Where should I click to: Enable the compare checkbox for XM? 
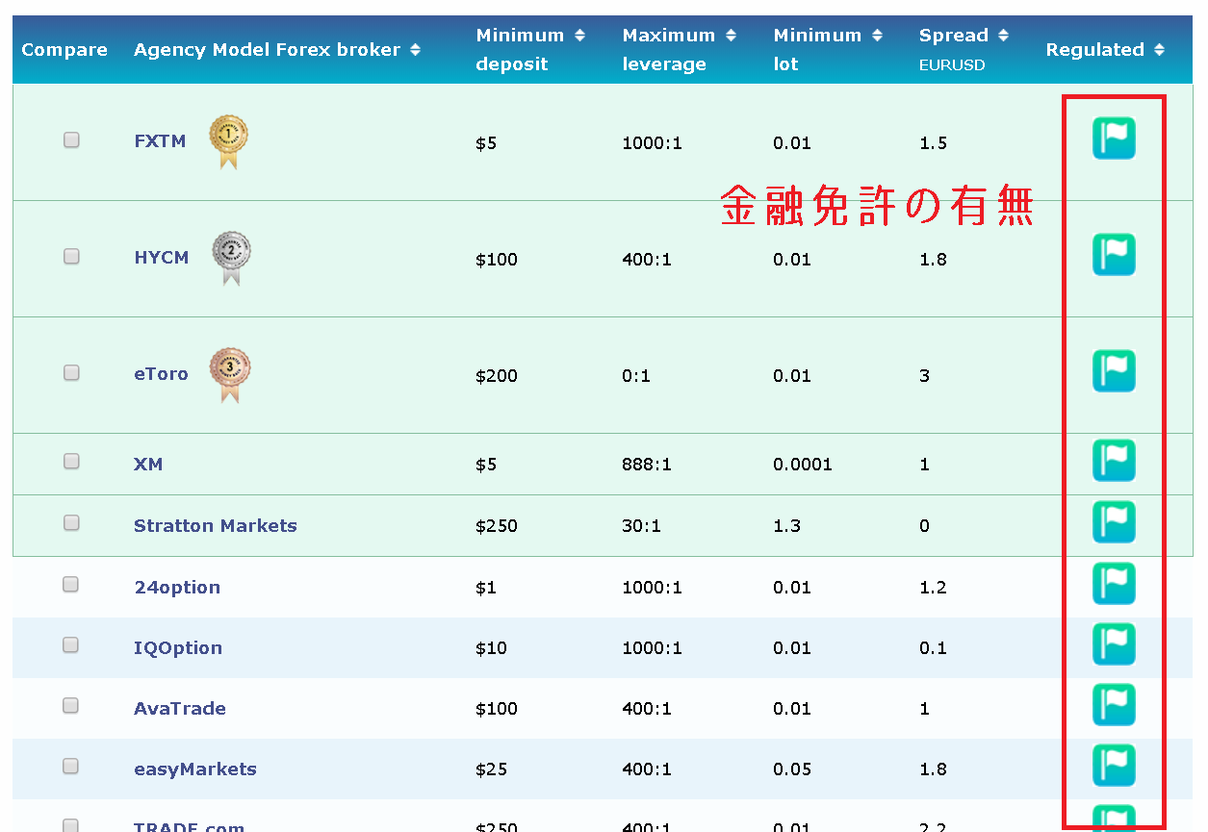point(71,462)
